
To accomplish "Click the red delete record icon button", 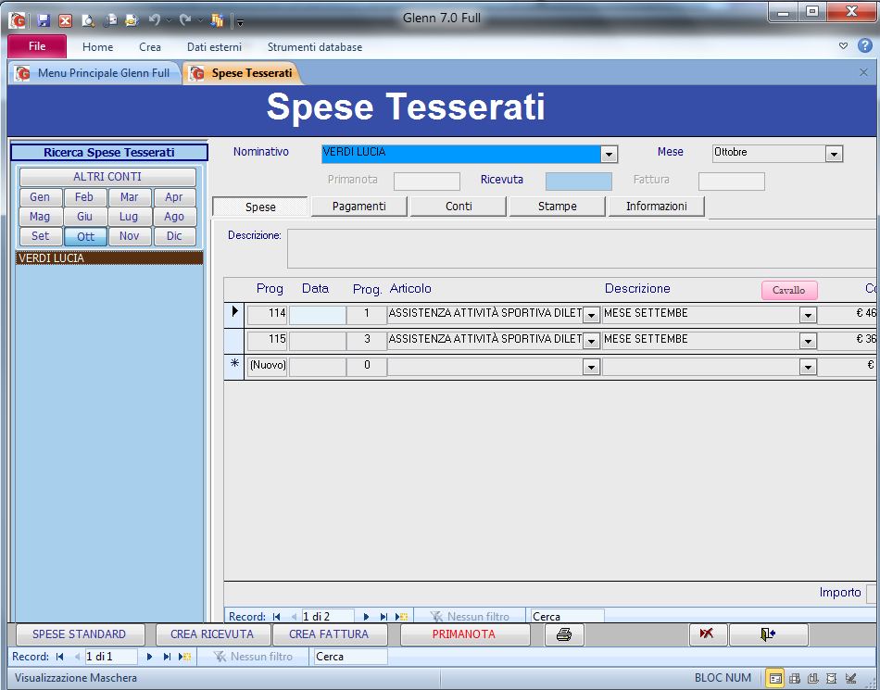I will 707,634.
